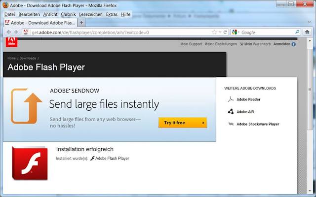Viewport: 316px width, 197px height.
Task: Open the Hilfe menu
Action: pos(125,14)
